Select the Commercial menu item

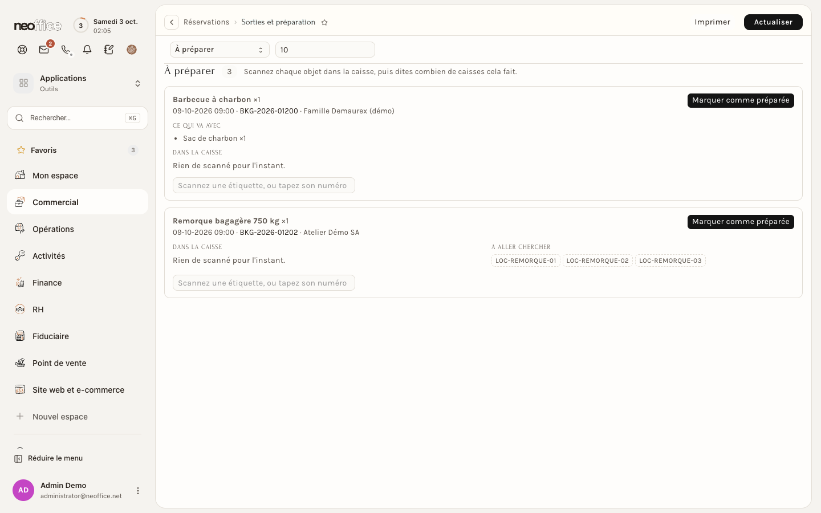[78, 202]
